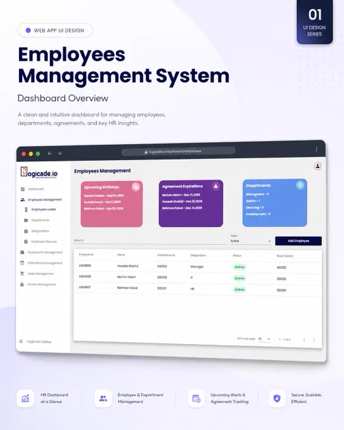Open Dashboard in the sidebar menu
This screenshot has width=344, height=430.
35,189
